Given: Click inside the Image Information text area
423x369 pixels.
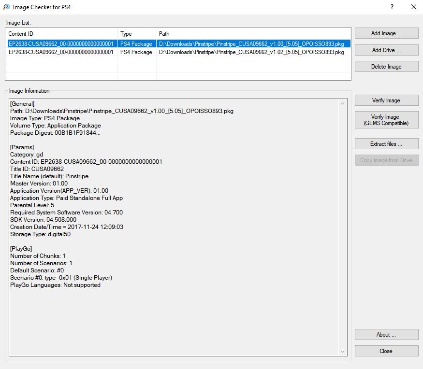Looking at the screenshot, I should coord(174,227).
